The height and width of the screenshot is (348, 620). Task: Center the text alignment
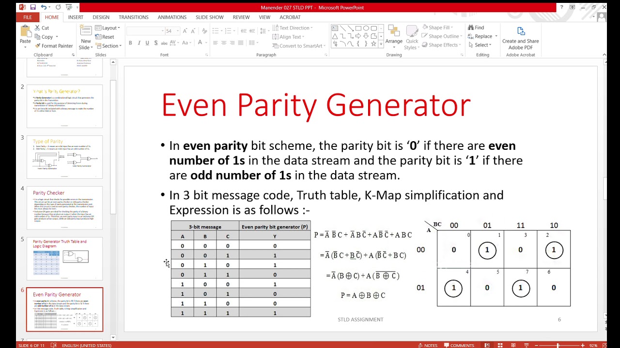click(224, 43)
